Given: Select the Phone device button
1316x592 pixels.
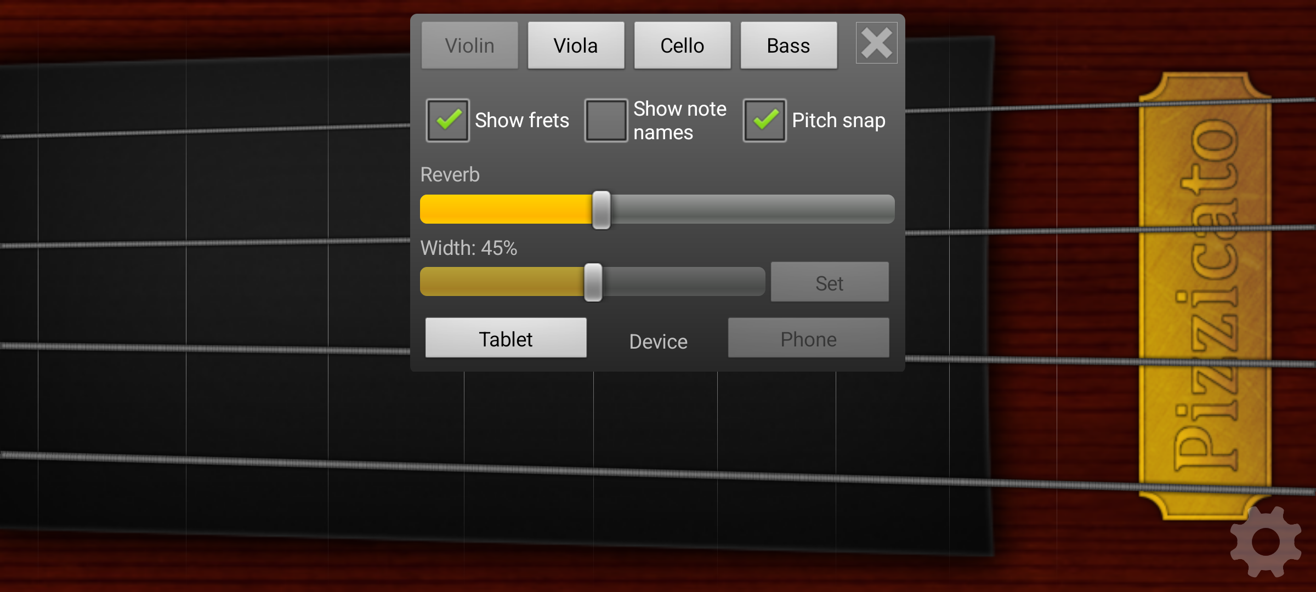Looking at the screenshot, I should (x=808, y=338).
